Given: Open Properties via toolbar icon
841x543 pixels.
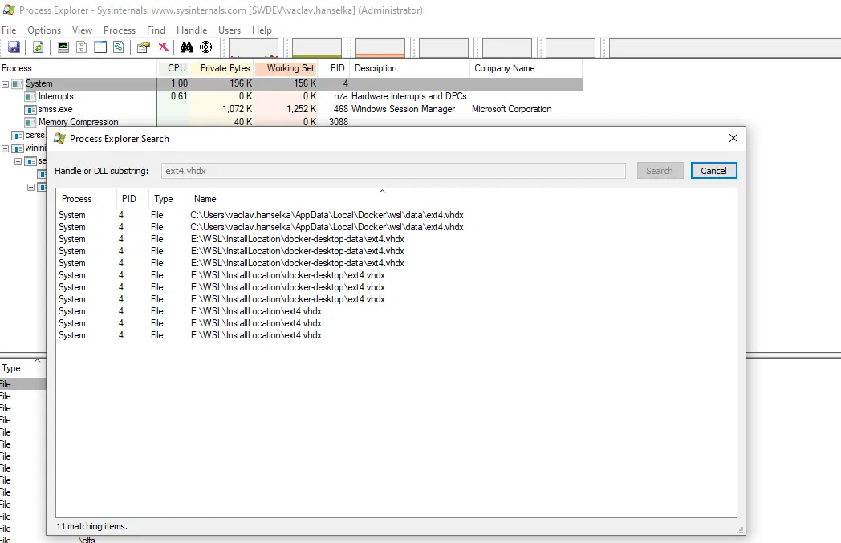Looking at the screenshot, I should (x=143, y=47).
